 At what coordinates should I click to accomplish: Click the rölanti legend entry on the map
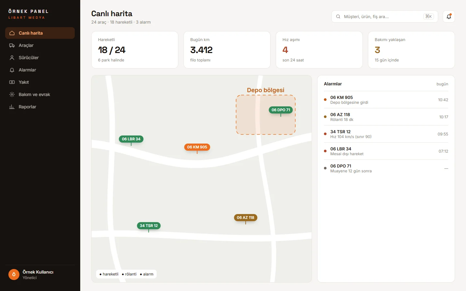click(x=129, y=274)
